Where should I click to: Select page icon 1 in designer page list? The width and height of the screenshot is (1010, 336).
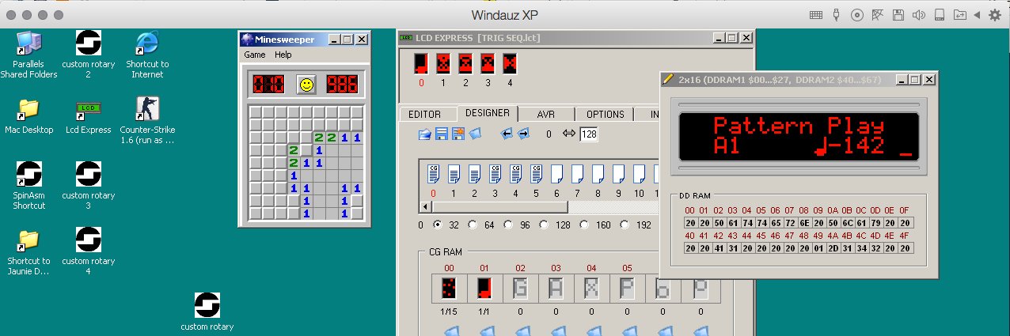[454, 172]
